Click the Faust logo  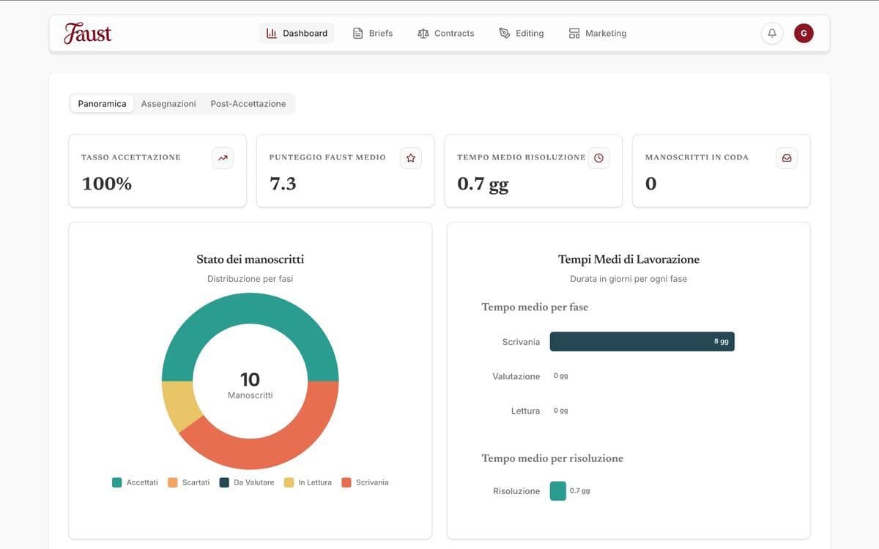[88, 32]
